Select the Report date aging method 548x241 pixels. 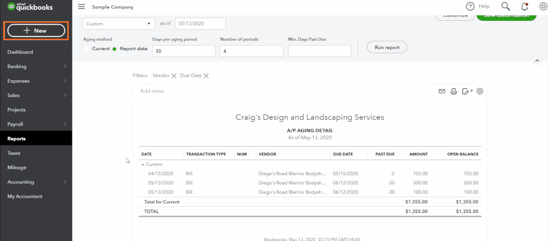pos(115,49)
